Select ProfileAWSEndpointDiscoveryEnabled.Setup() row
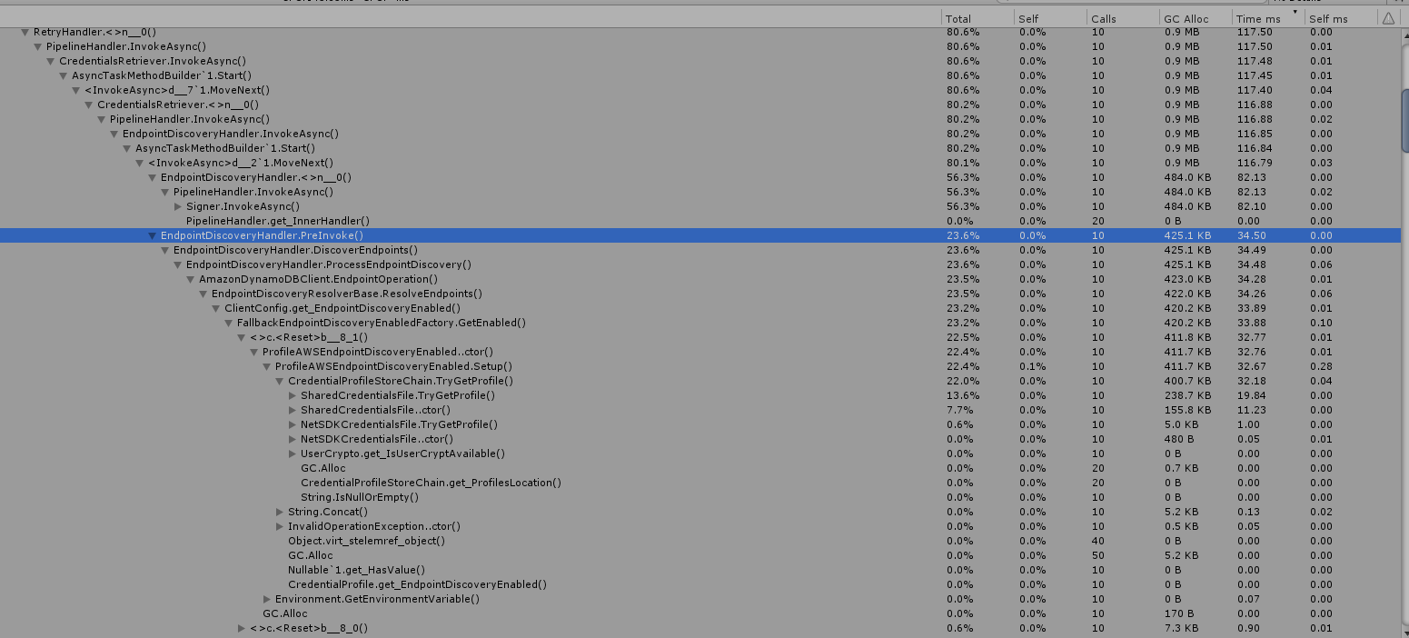 tap(700, 366)
